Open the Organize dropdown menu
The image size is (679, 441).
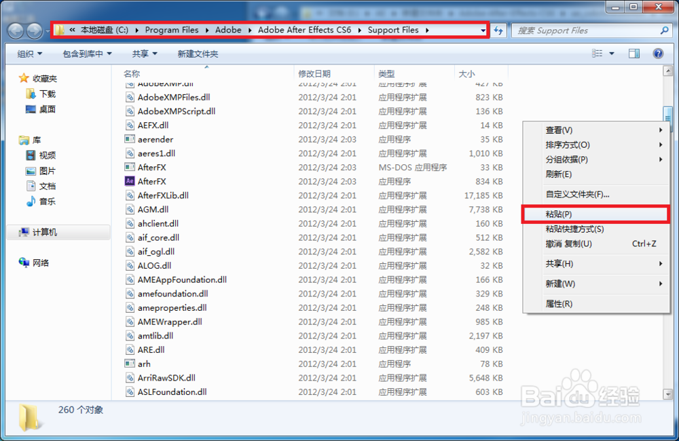point(30,54)
